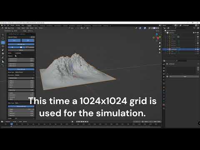The width and height of the screenshot is (200, 150).
Task: Open the Object Mode dropdown
Action: click(11, 28)
